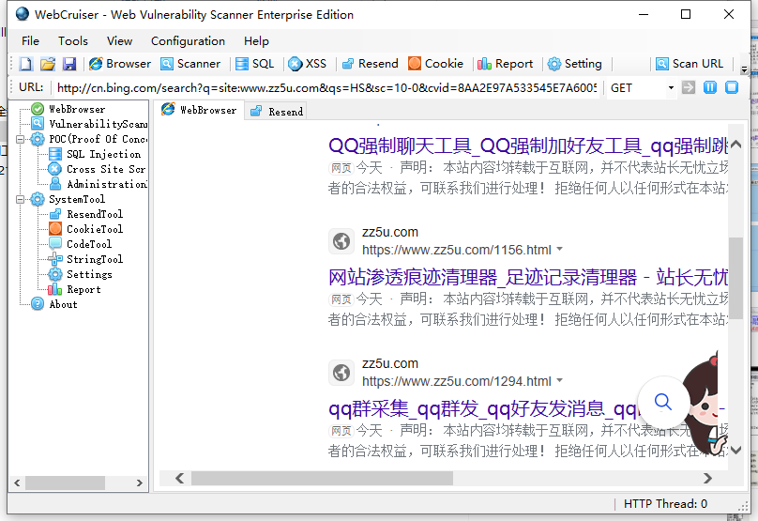
Task: Open the Tools menu
Action: (x=73, y=41)
